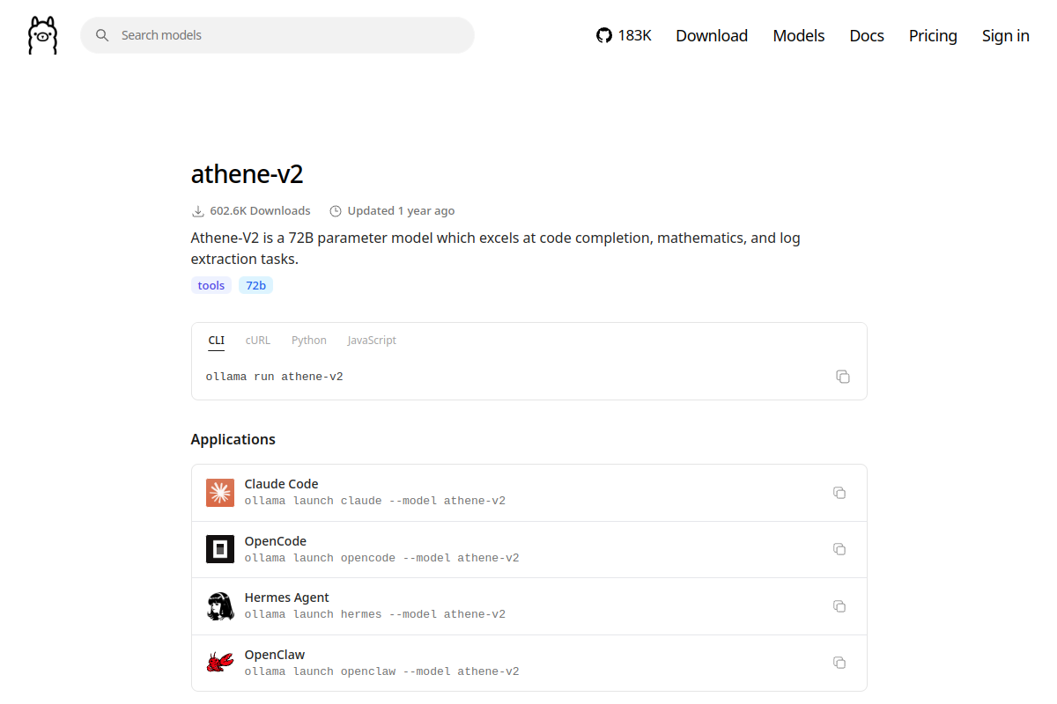The height and width of the screenshot is (704, 1057).
Task: Click the 602.6K Downloads text
Action: tap(261, 211)
